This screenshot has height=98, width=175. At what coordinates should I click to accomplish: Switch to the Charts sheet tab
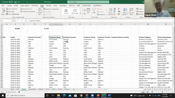pyautogui.click(x=66, y=89)
